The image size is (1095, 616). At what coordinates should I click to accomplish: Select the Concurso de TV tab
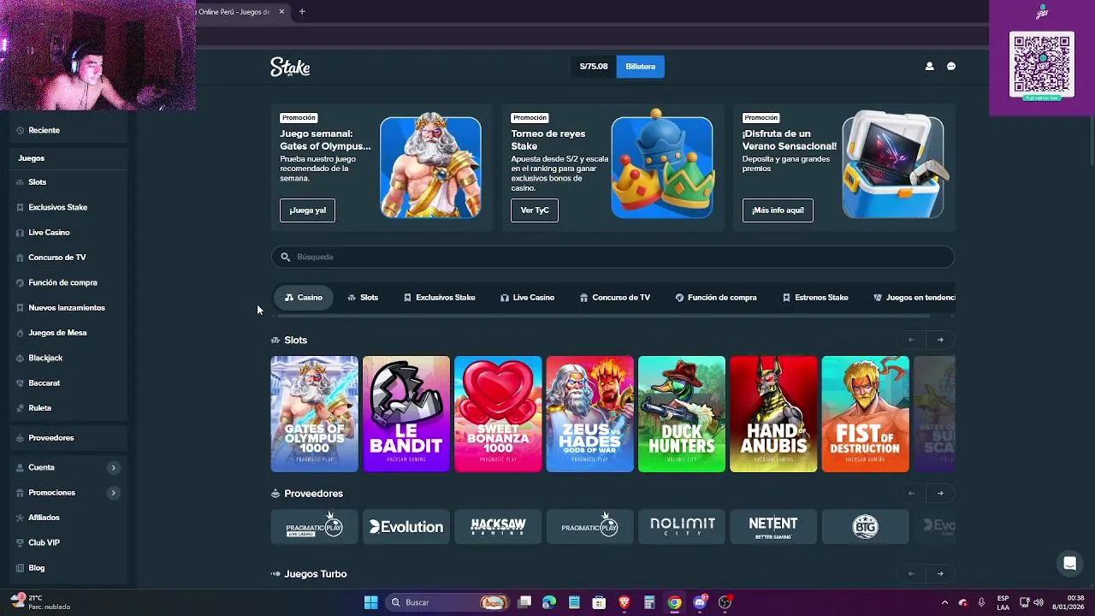[615, 298]
